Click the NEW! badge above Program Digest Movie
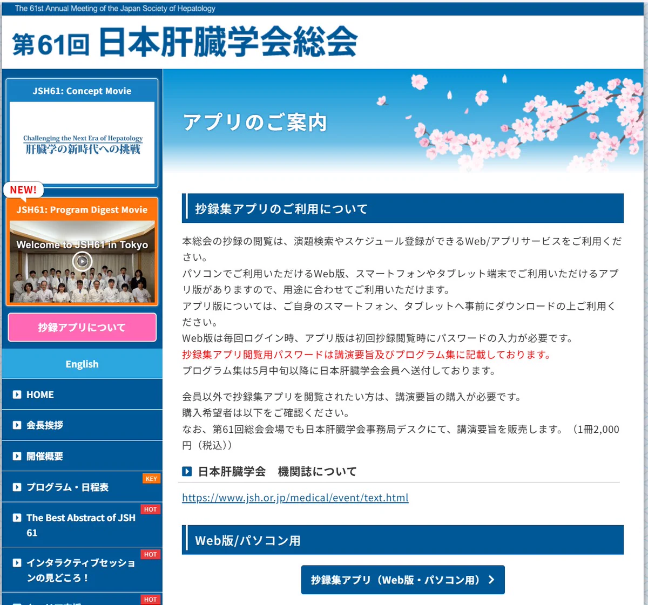Viewport: 648px width, 605px height. click(x=23, y=190)
